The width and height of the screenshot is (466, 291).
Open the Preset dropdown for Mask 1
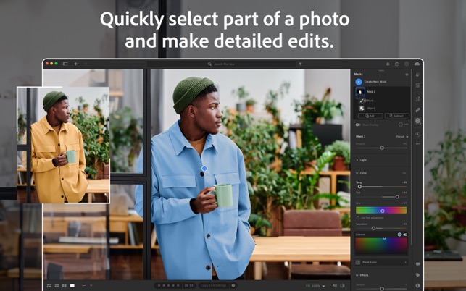401,136
